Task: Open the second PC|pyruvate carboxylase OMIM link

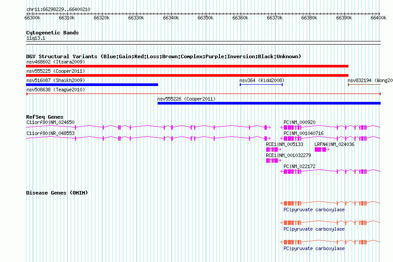Action: 314,229
